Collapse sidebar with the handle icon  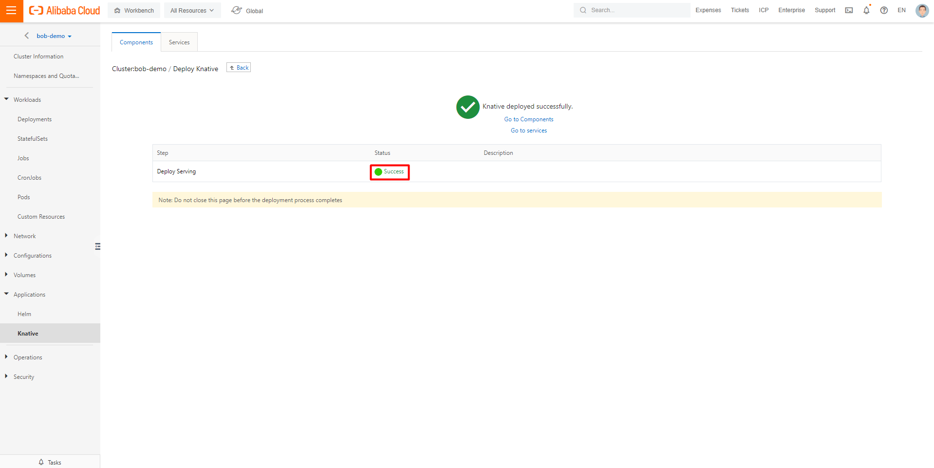click(x=97, y=246)
